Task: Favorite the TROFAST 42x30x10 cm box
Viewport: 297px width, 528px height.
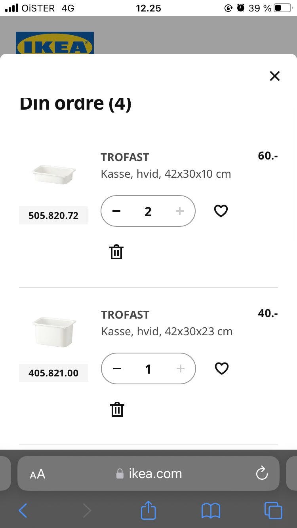Action: click(221, 211)
